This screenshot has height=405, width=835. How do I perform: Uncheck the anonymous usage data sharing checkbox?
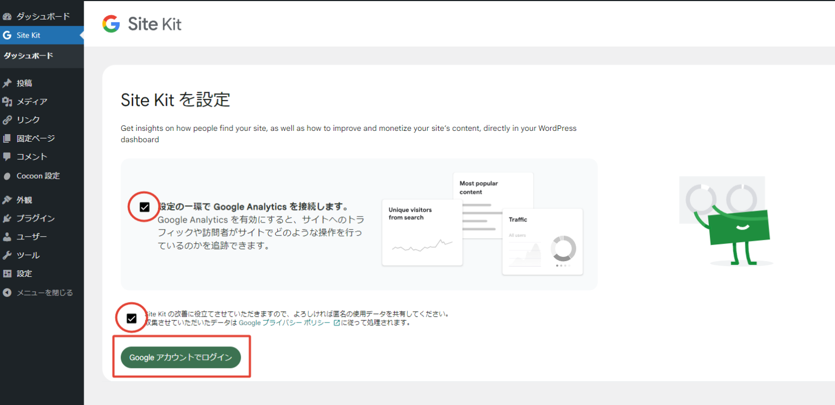click(x=132, y=318)
